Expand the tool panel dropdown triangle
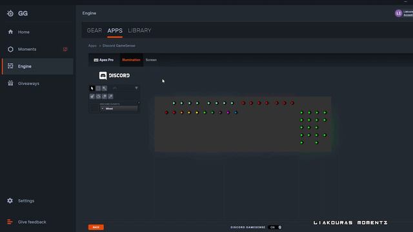413x232 pixels. (136, 88)
